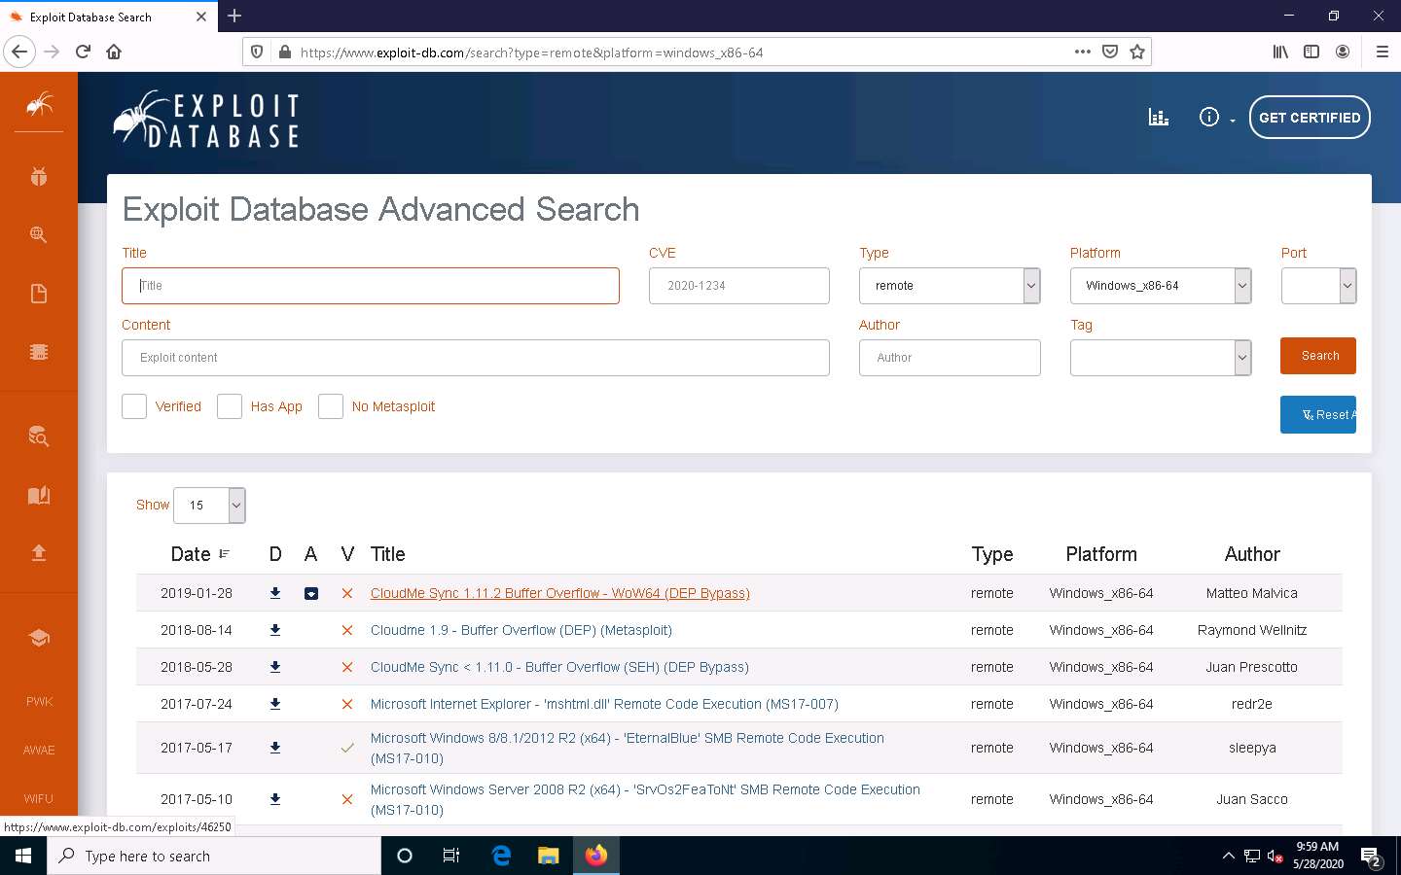Image resolution: width=1401 pixels, height=875 pixels.
Task: Download the CloudMe Sync 1.11.2 exploit
Action: pyautogui.click(x=275, y=593)
